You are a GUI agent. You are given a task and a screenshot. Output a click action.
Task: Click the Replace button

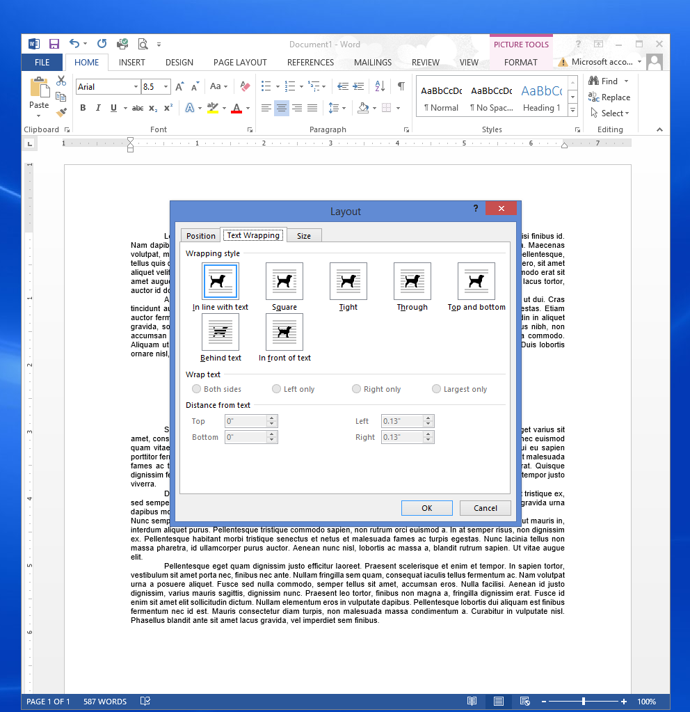[x=609, y=97]
